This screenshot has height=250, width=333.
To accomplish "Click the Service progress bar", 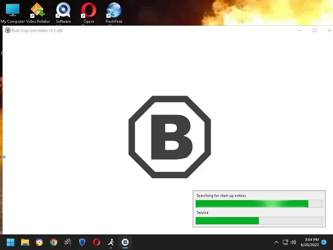I will click(259, 221).
